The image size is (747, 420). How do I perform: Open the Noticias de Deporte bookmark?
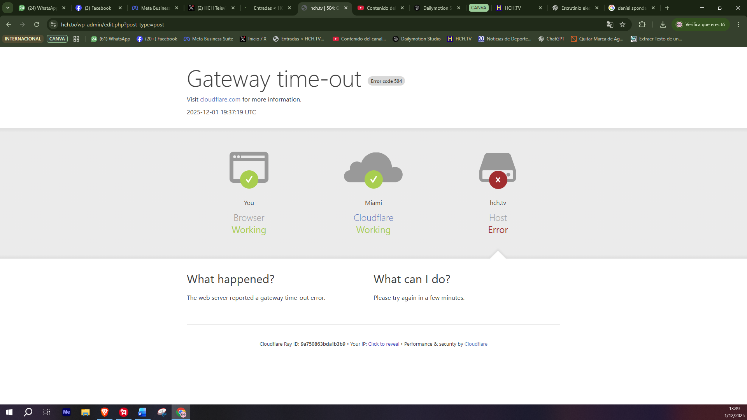[x=505, y=39]
